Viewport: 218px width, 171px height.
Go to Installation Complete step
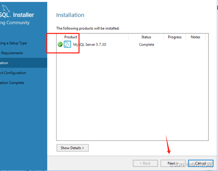(23, 83)
